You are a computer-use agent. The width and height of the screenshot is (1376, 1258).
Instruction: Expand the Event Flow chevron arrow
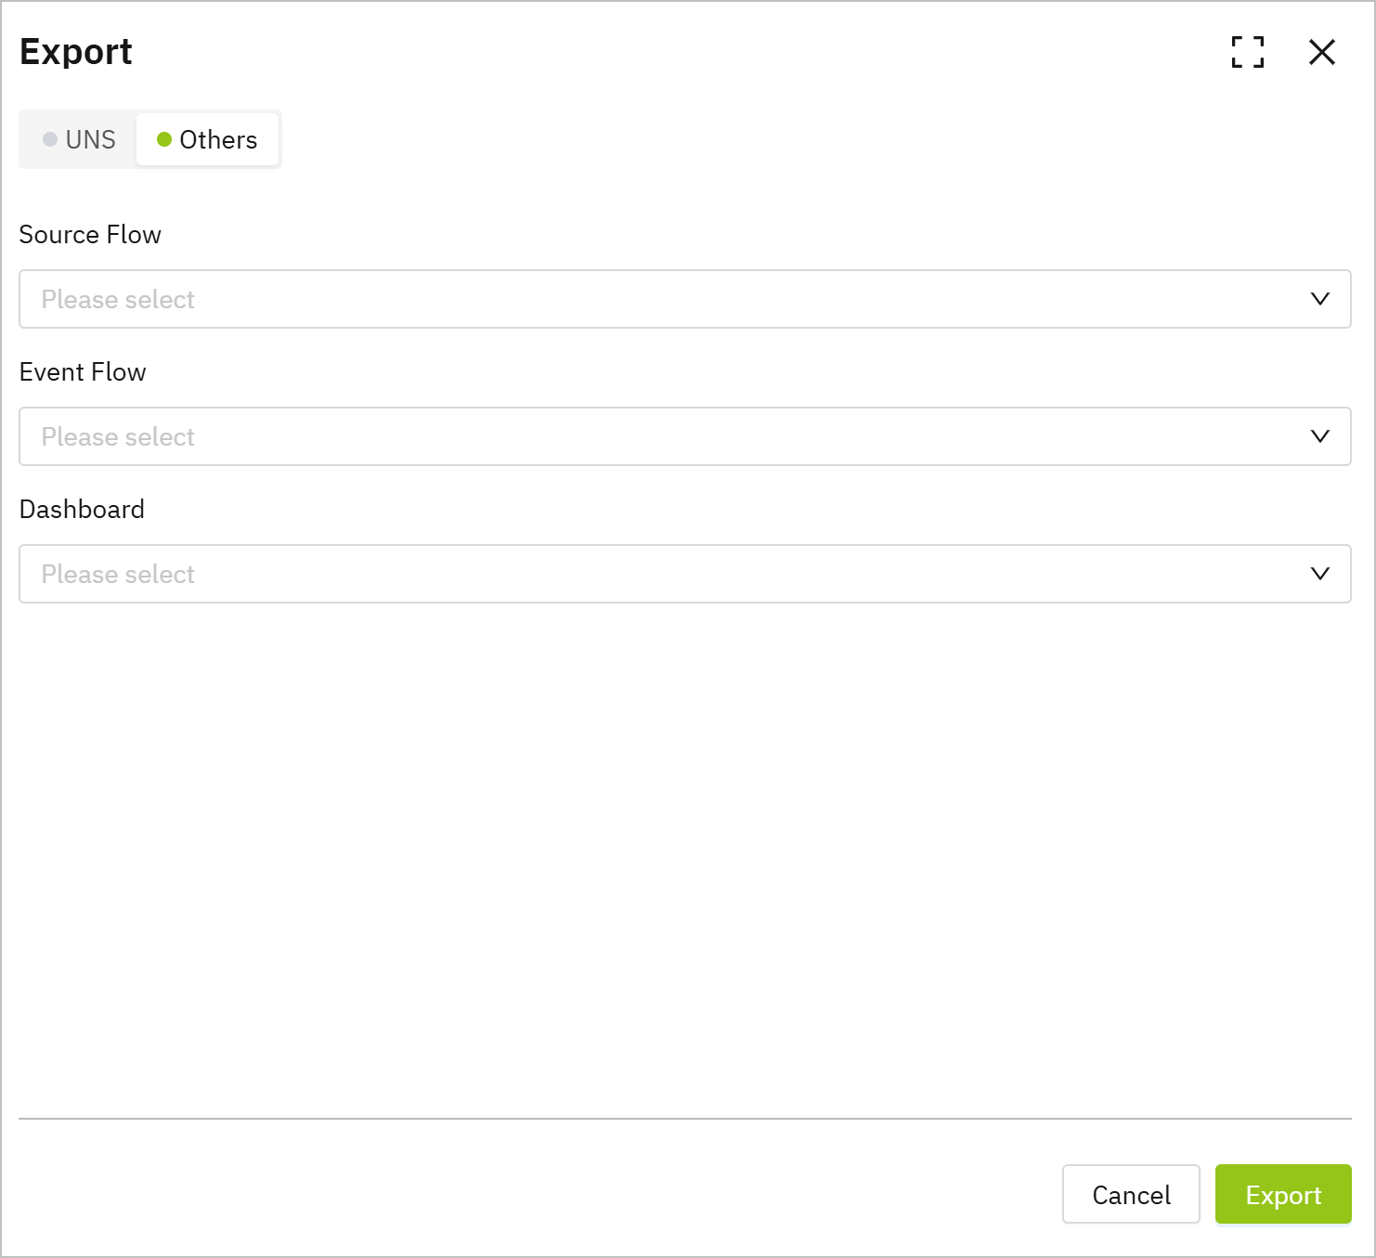pos(1319,436)
